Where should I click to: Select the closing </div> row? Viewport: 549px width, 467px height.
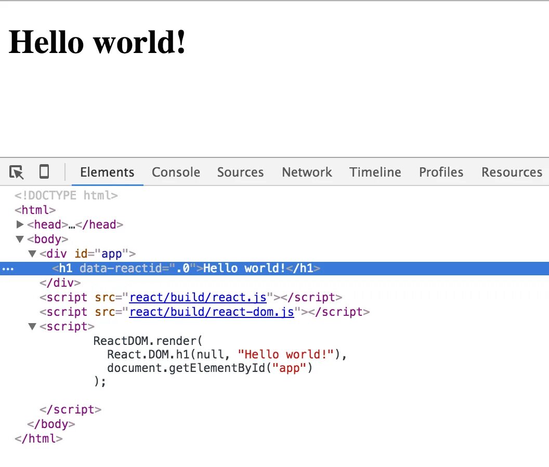pos(60,283)
